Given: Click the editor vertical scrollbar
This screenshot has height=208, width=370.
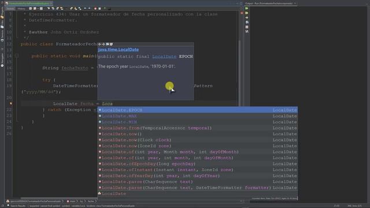Looking at the screenshot, I should point(239,73).
